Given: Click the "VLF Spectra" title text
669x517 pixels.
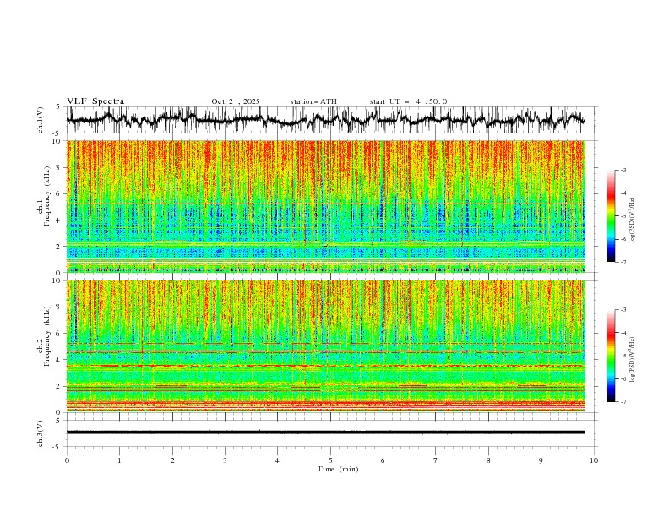Looking at the screenshot, I should 95,101.
